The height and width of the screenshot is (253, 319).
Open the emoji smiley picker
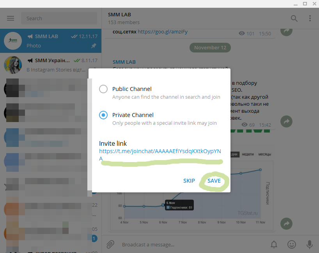(291, 244)
